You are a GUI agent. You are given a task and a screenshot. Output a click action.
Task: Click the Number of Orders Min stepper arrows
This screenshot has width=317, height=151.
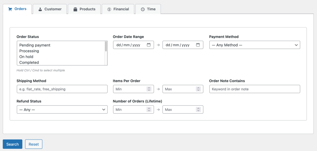[149, 110]
